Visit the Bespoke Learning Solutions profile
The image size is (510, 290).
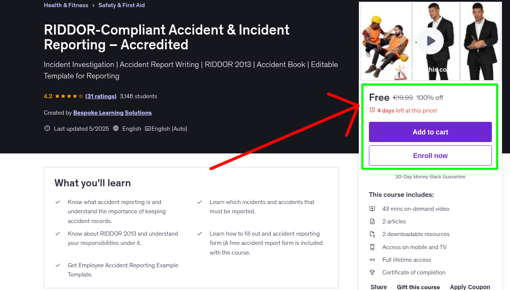(112, 113)
